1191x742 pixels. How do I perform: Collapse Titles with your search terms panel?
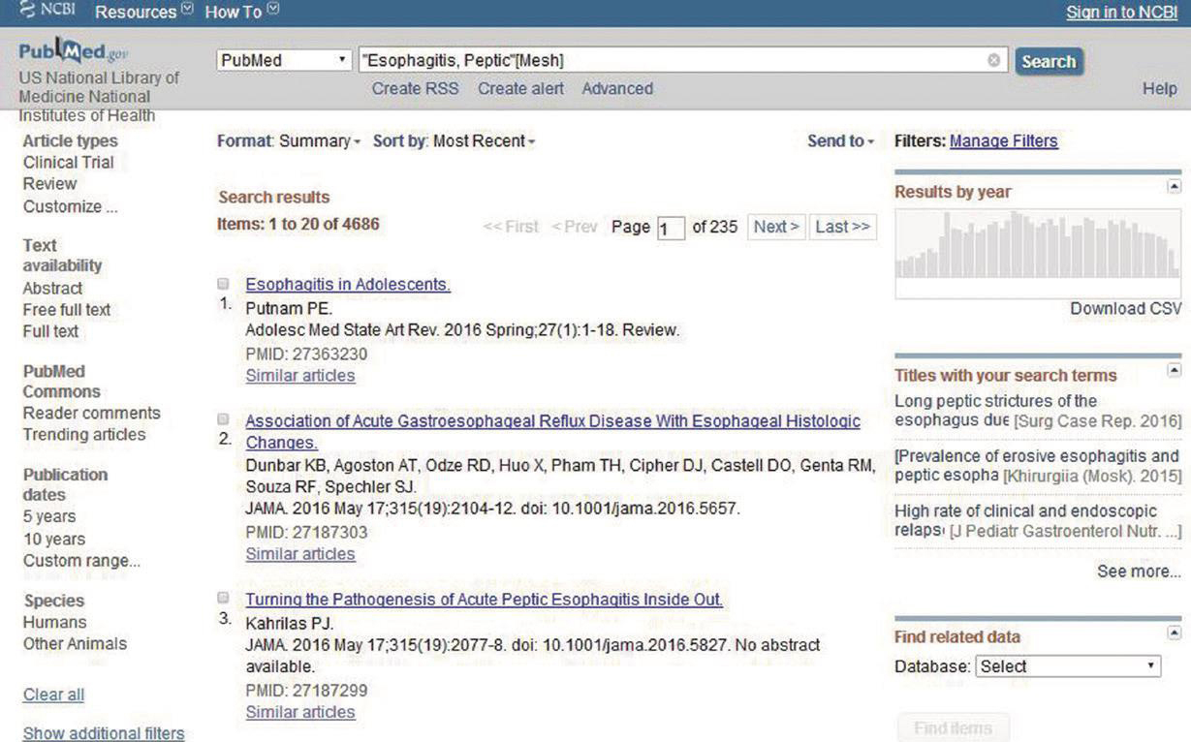pyautogui.click(x=1174, y=370)
